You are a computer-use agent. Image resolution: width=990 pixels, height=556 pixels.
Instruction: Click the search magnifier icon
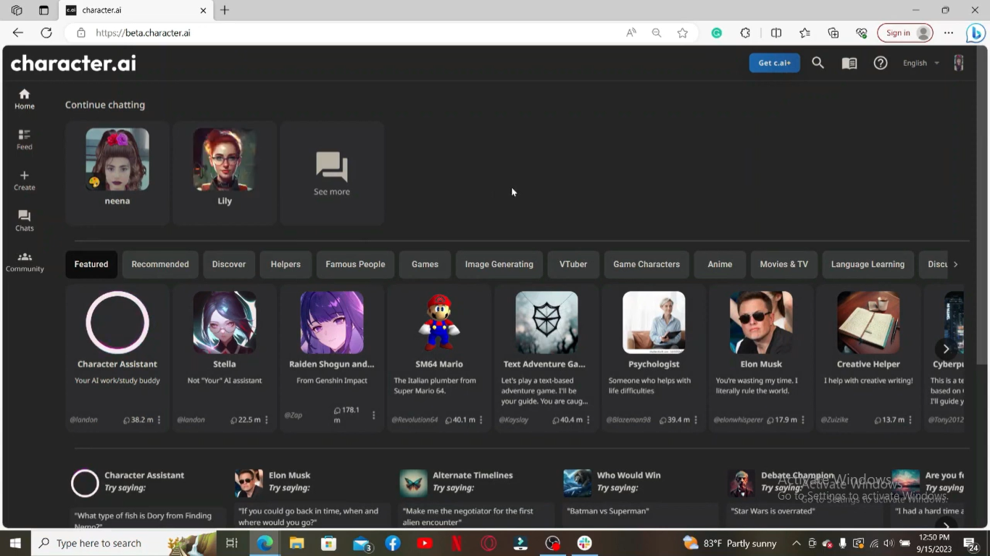tap(818, 63)
